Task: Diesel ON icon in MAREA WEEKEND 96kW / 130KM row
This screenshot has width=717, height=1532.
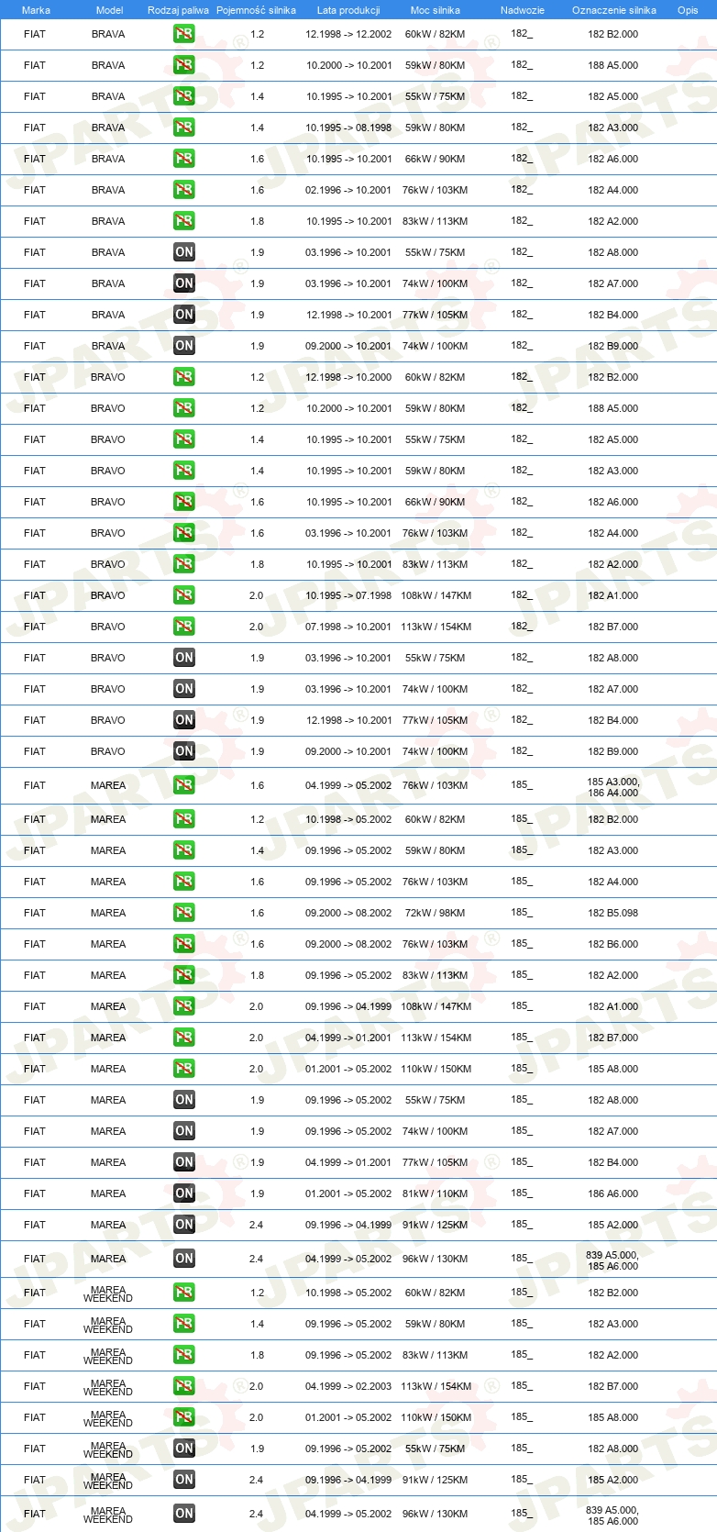Action: click(x=184, y=1514)
